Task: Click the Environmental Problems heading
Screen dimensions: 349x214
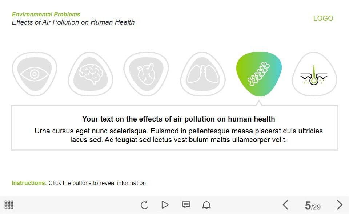Action: 46,14
